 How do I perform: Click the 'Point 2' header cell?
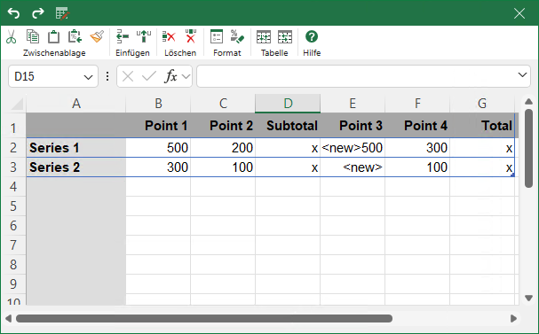pyautogui.click(x=223, y=126)
